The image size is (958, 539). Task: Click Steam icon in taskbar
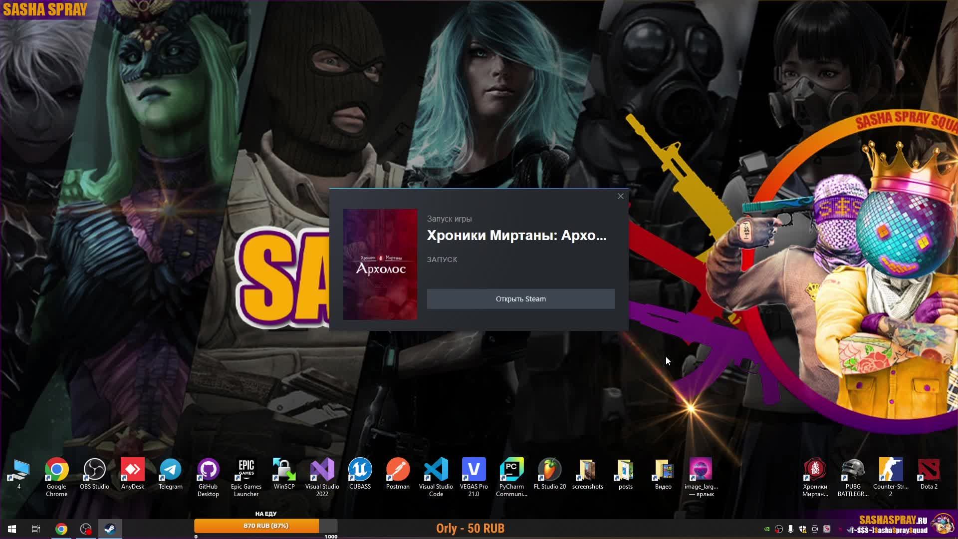tap(110, 529)
